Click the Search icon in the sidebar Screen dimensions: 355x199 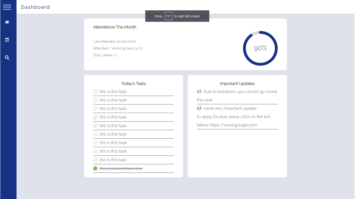(x=7, y=57)
